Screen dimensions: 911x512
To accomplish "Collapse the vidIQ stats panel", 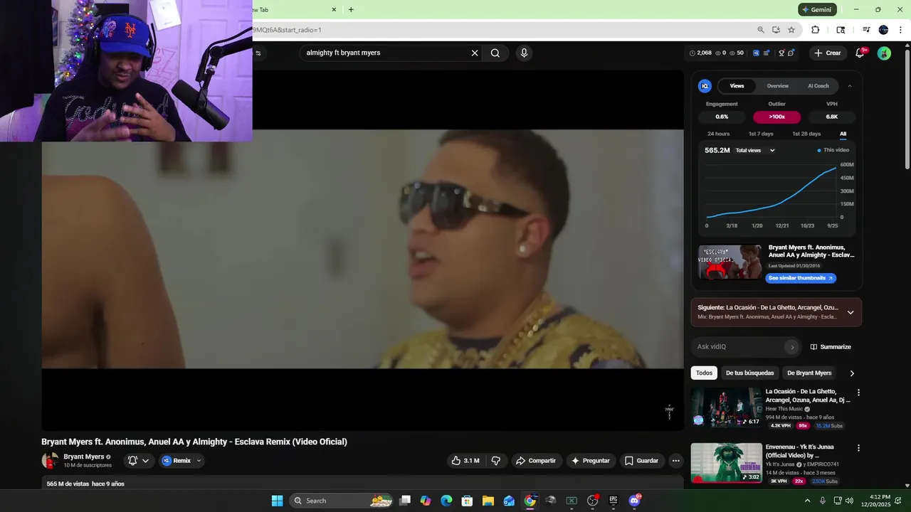I will (849, 86).
